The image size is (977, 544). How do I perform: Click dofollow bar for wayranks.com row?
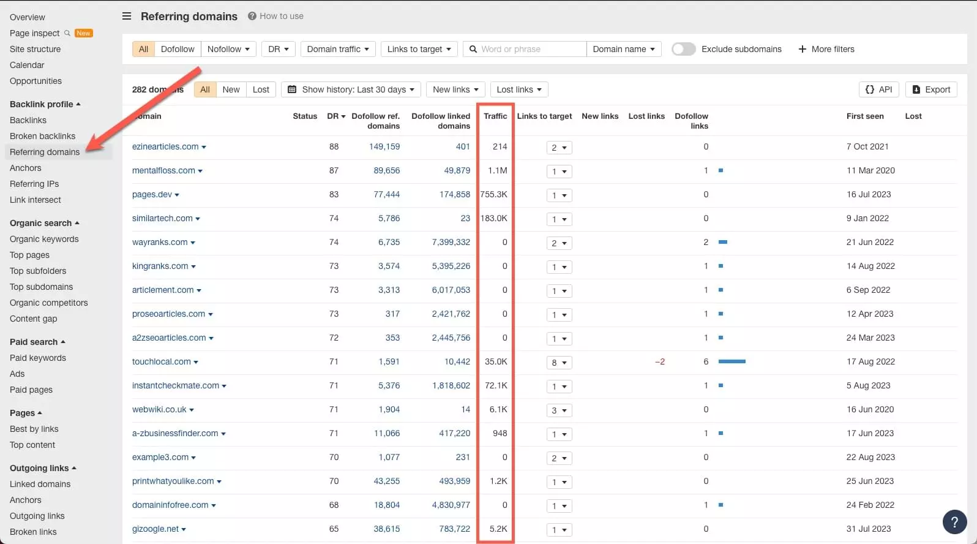[722, 242]
